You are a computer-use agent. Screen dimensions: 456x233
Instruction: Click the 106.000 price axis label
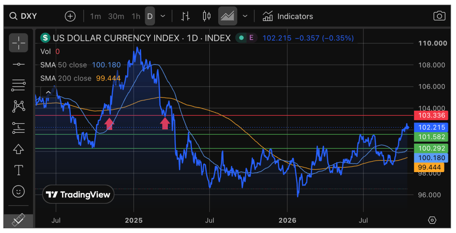point(432,87)
